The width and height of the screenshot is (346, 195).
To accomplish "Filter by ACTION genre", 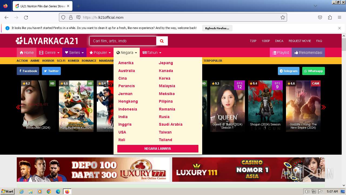I will [22, 61].
